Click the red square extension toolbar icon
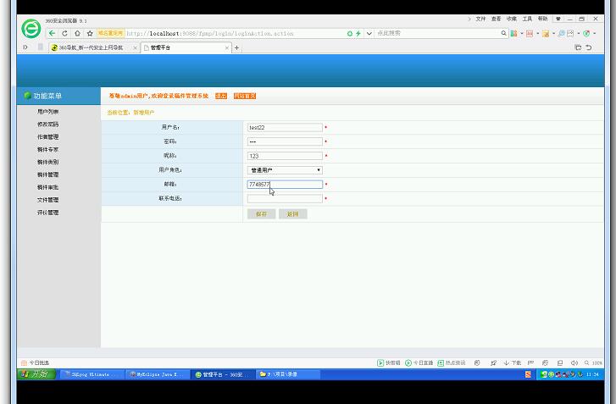 [530, 33]
